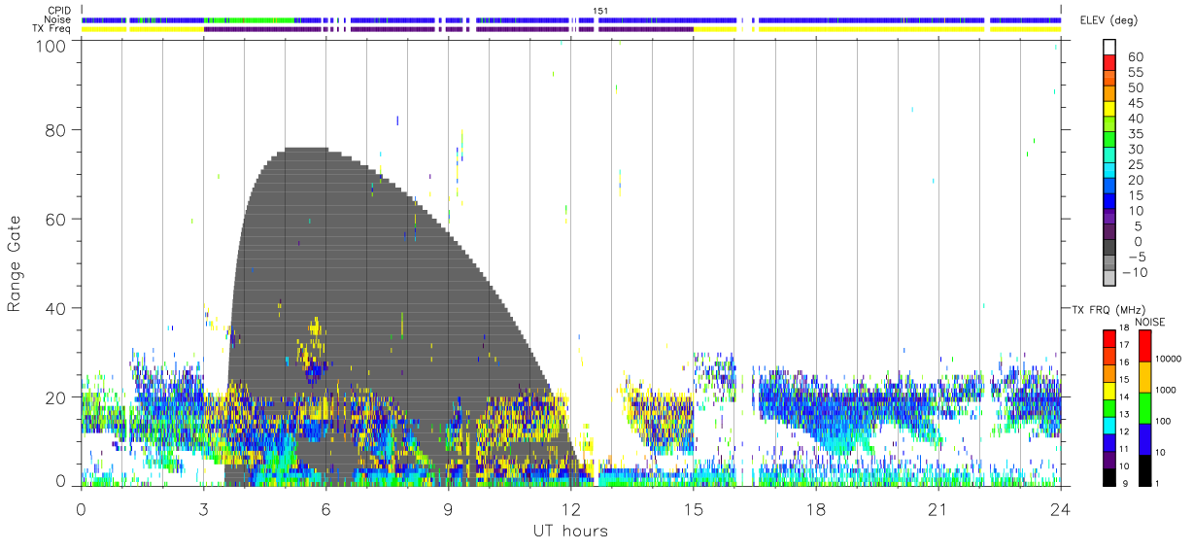Viewport: 1193px width, 551px height.
Task: Select the black bottom swatch in NOISE colorbar
Action: click(1144, 470)
